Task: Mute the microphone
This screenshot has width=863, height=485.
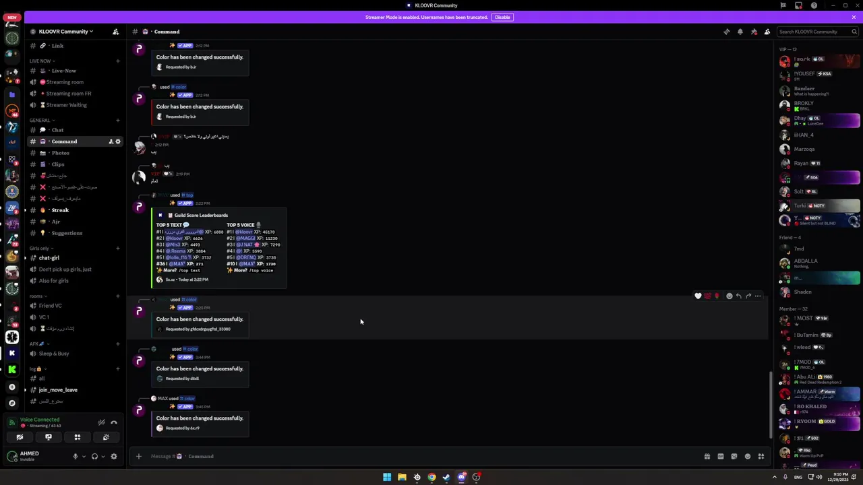Action: [x=76, y=456]
